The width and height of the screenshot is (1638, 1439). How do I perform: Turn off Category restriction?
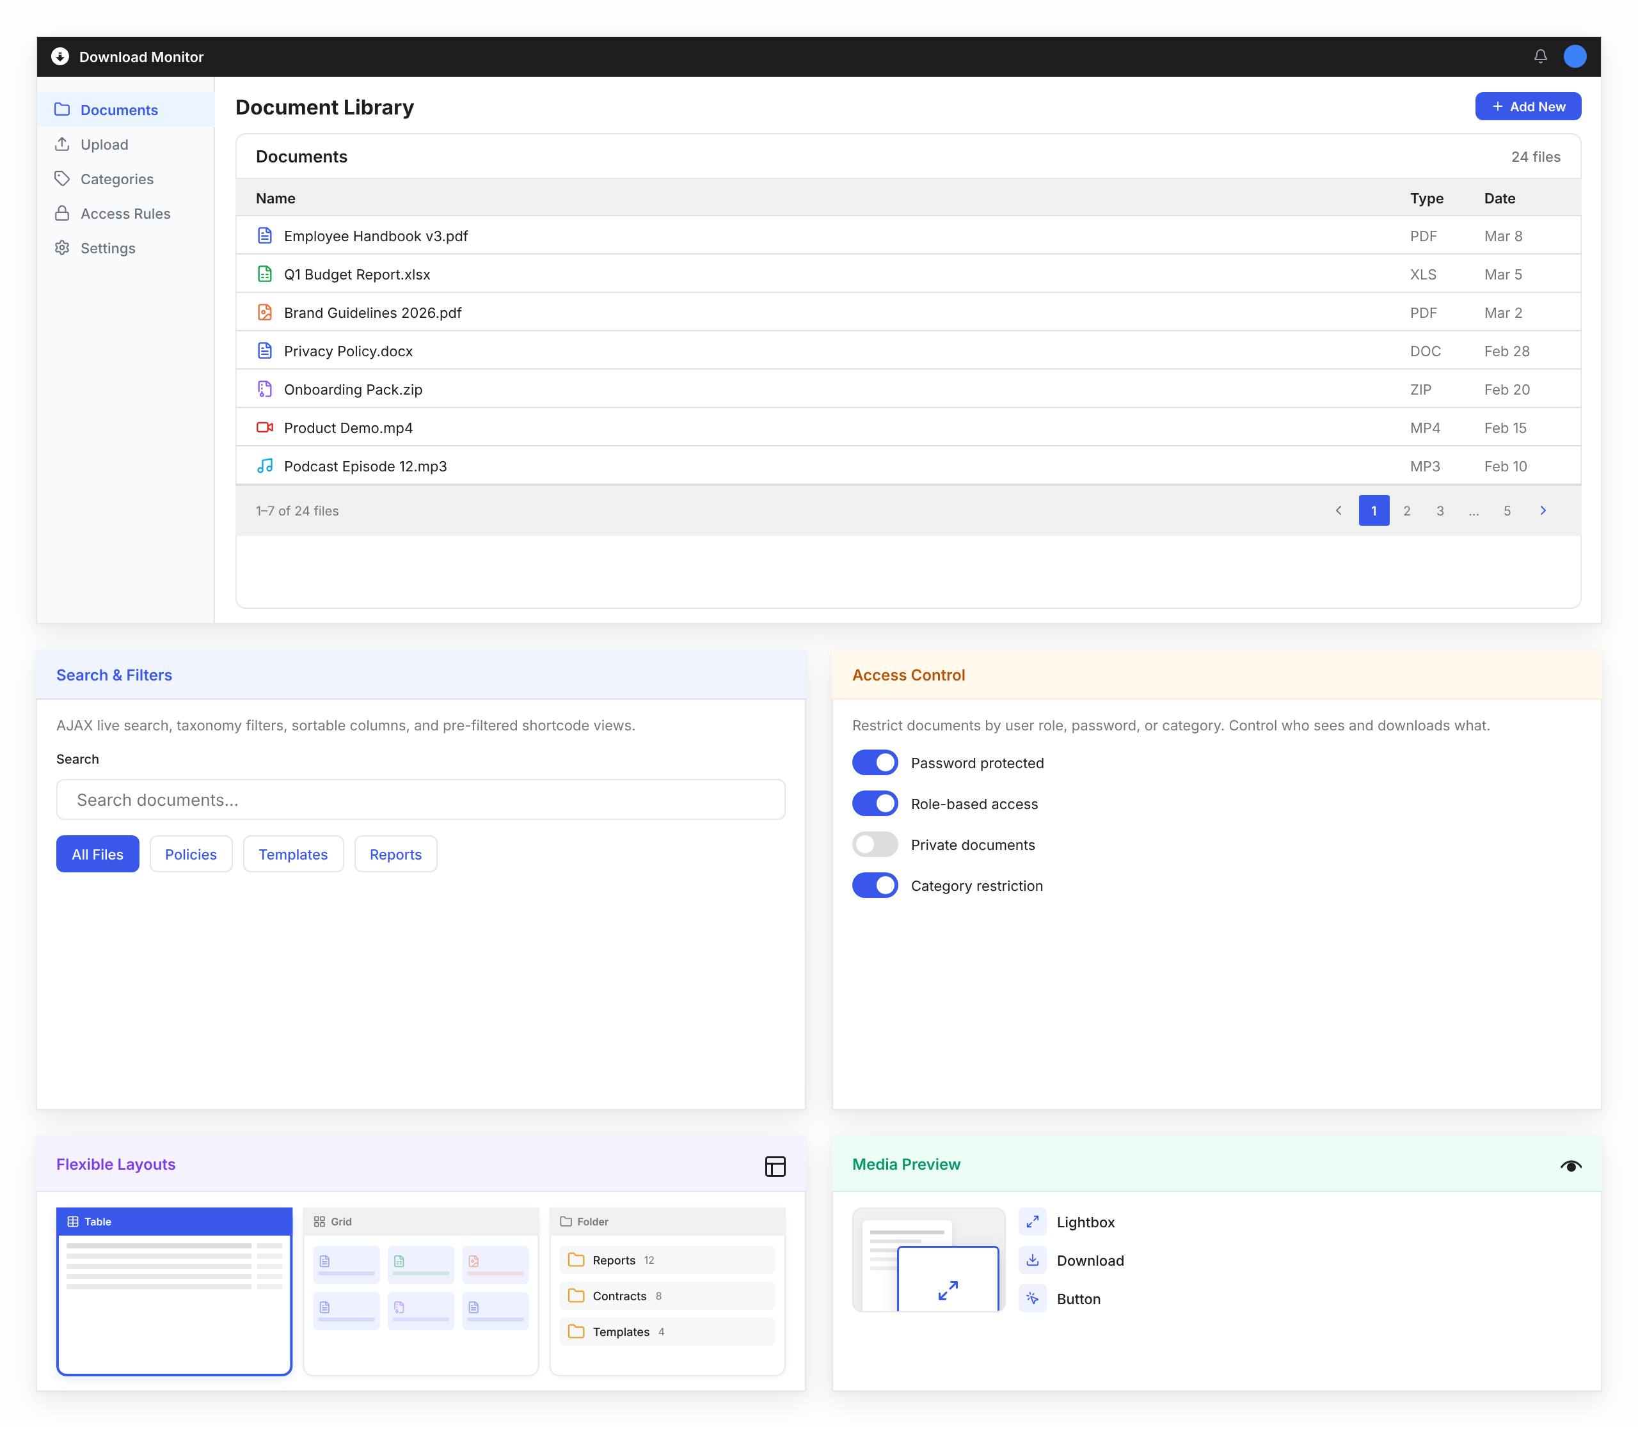875,885
